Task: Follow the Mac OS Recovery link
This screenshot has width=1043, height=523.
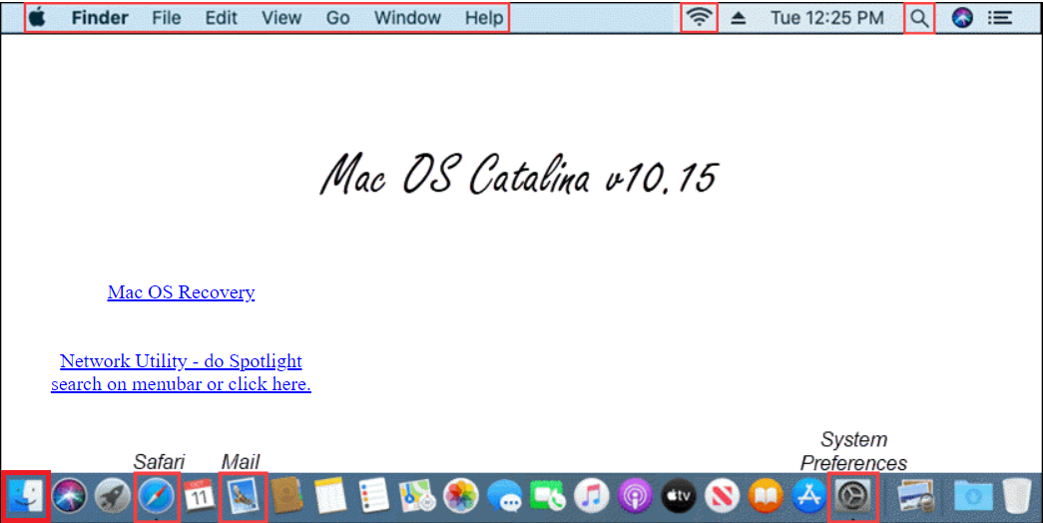Action: (x=181, y=292)
